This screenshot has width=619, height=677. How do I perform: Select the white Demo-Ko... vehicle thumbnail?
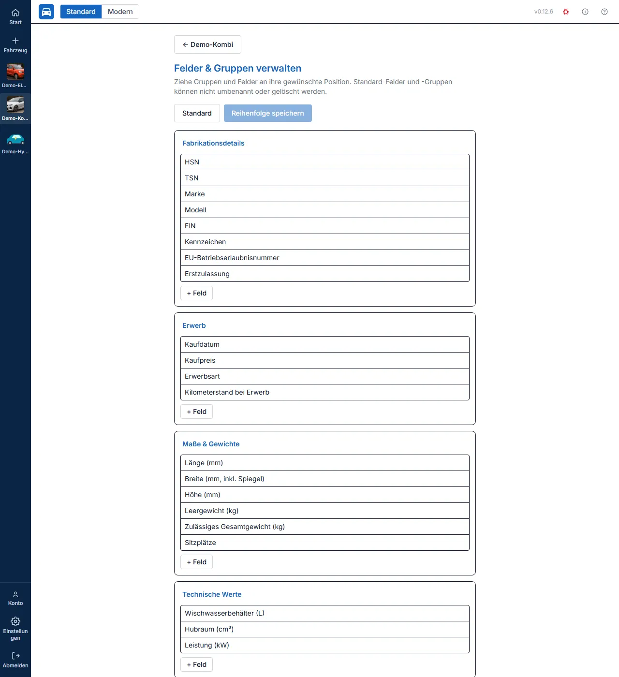[15, 104]
